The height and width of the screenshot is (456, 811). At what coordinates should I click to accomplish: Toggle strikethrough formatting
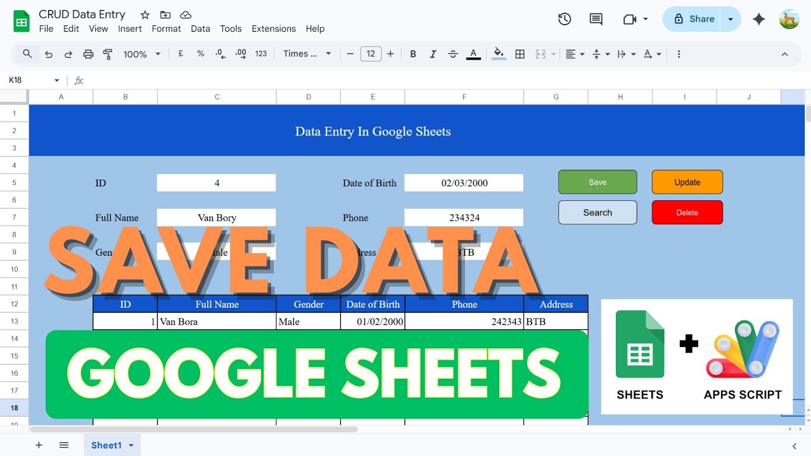coord(453,54)
